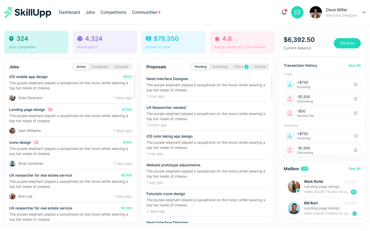Open the green mail envelope button
The height and width of the screenshot is (231, 370).
pos(297,12)
